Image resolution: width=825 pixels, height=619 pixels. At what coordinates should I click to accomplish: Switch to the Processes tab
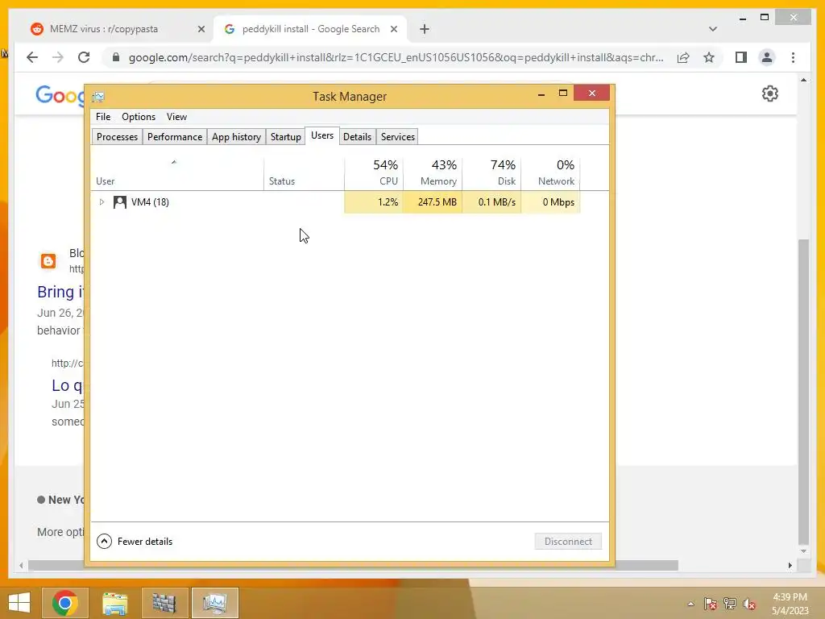[117, 137]
